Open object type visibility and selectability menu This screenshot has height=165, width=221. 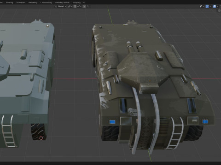[x=202, y=6]
